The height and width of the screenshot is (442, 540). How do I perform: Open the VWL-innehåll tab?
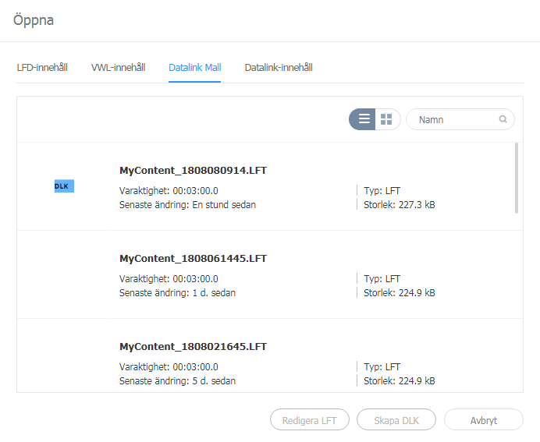tap(118, 68)
